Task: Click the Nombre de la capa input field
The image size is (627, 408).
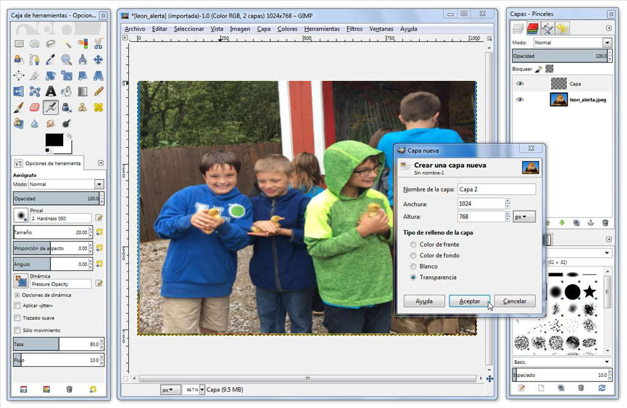Action: 496,189
